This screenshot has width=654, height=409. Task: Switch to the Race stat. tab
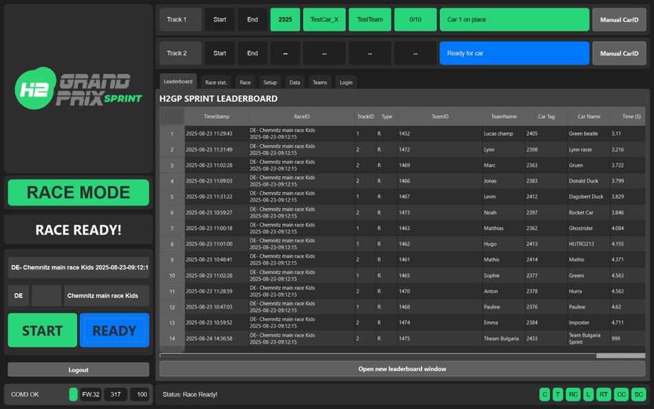(216, 81)
